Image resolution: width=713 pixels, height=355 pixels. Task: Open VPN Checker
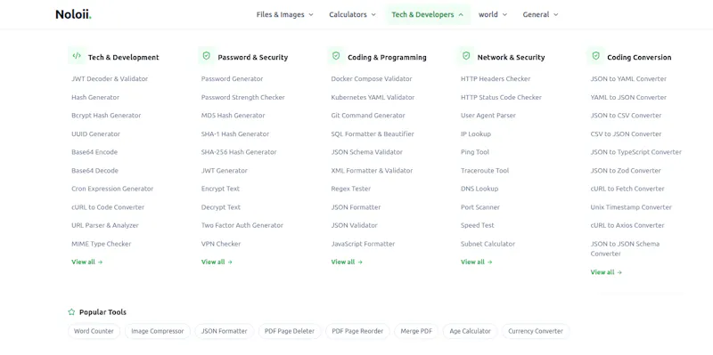coord(221,245)
